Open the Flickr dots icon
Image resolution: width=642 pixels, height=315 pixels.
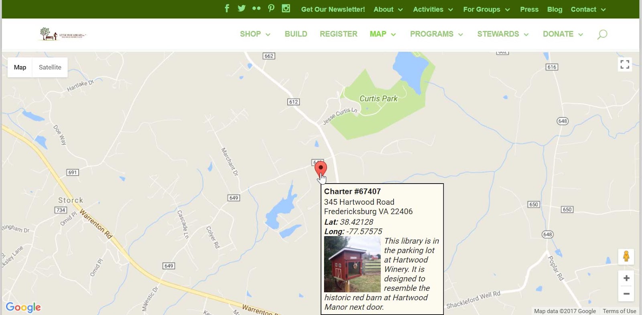click(256, 8)
